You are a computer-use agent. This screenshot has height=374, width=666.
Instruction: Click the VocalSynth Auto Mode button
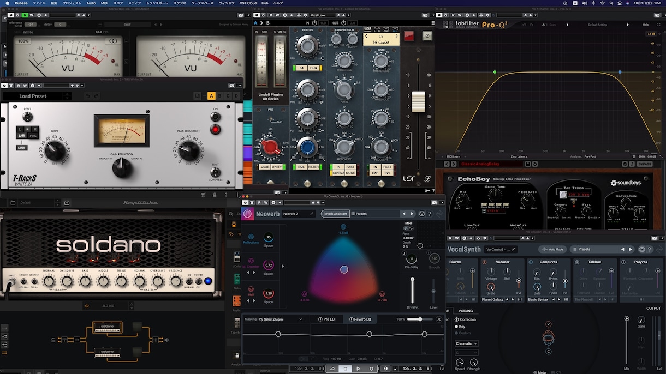point(553,249)
